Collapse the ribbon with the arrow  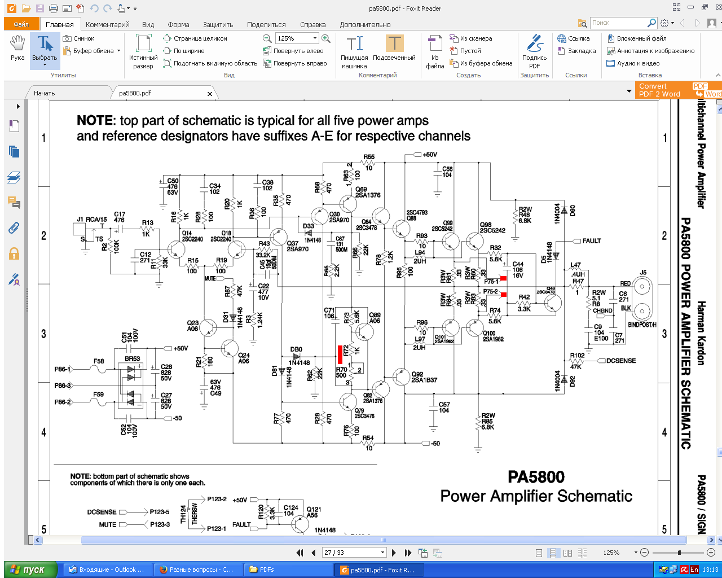717,75
